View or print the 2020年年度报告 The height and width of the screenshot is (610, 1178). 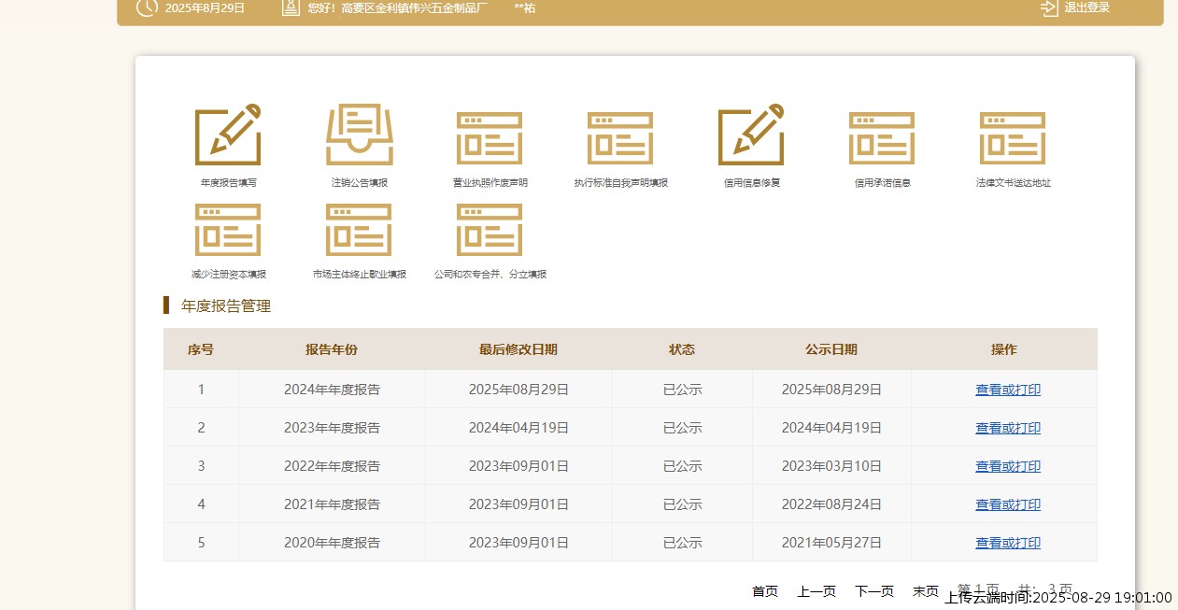(x=1008, y=543)
